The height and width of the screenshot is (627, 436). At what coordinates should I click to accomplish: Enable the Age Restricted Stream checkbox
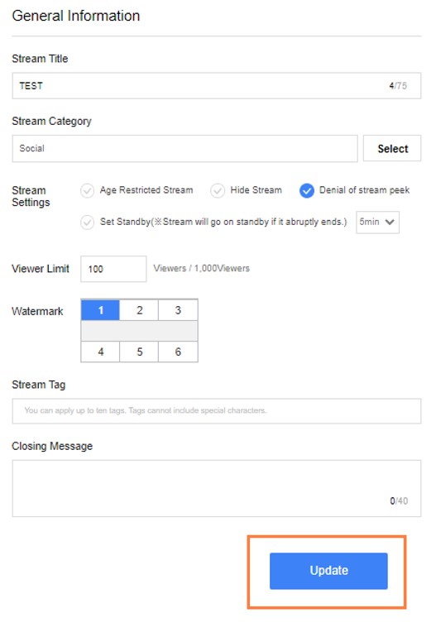(x=87, y=191)
